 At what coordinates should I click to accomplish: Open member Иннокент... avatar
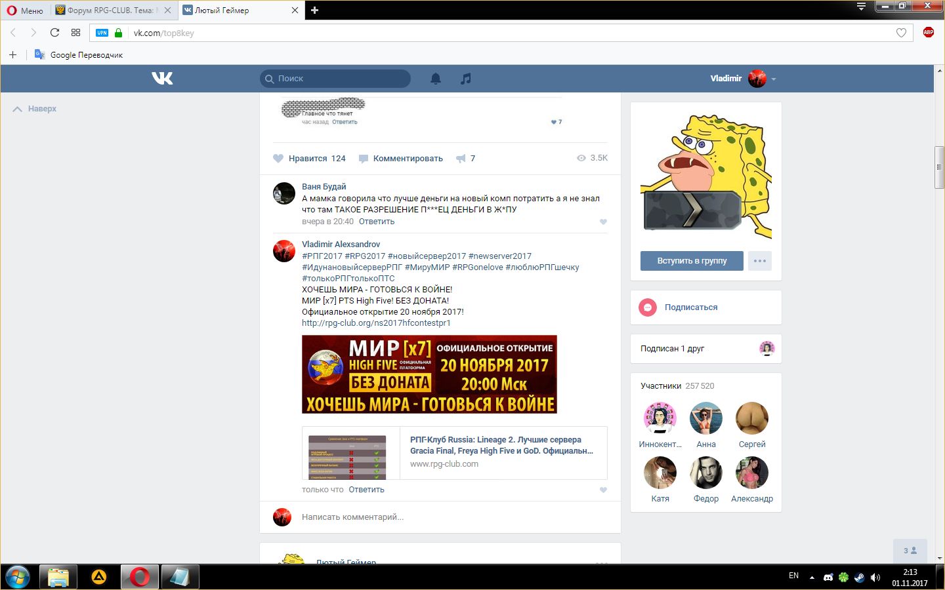click(x=660, y=418)
